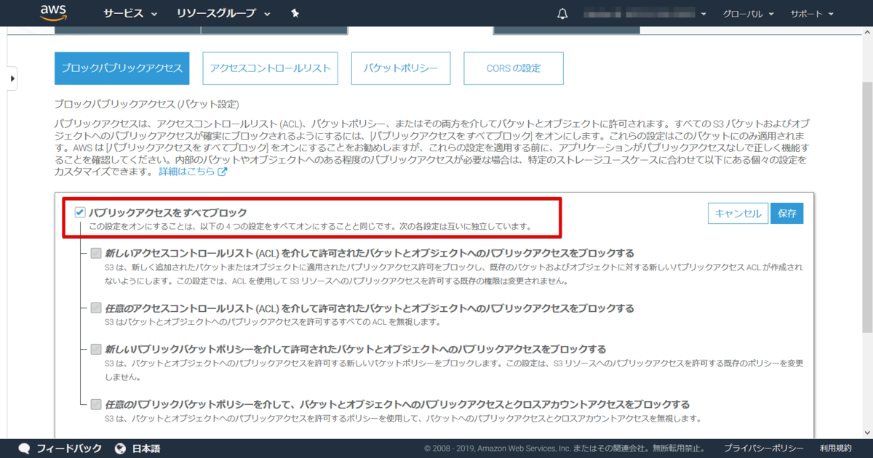Toggle checkbox for 任意のパブリックバケットポリシー block

[96, 404]
